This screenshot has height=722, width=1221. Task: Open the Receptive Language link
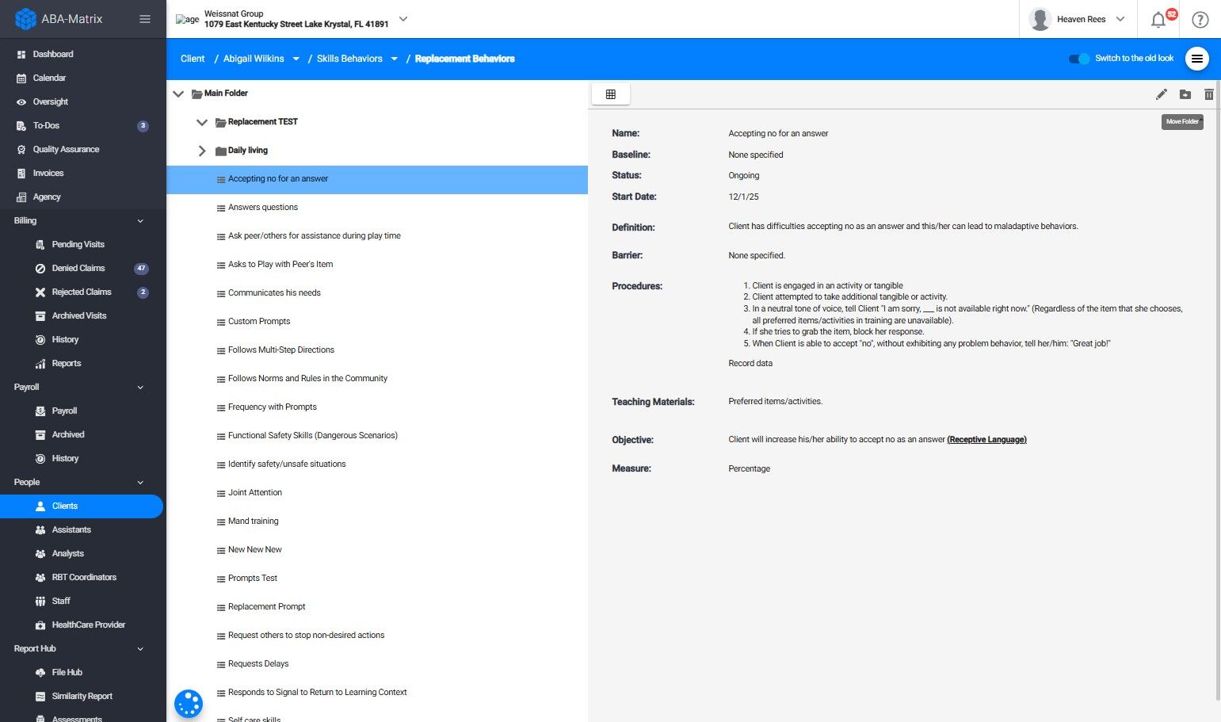[x=986, y=439]
